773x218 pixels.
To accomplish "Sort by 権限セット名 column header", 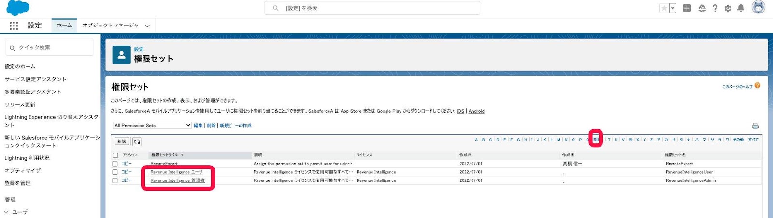I will [x=675, y=155].
